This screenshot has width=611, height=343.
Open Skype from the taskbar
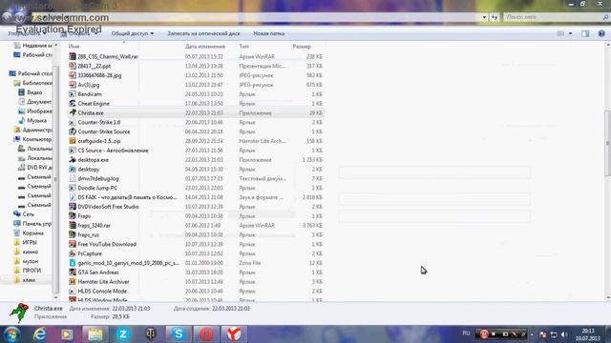point(179,334)
